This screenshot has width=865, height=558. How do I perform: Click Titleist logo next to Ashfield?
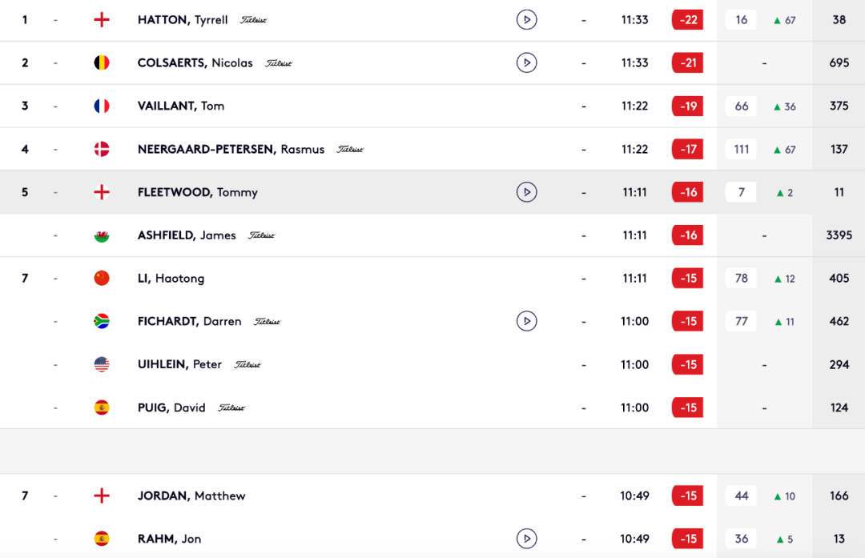point(261,235)
